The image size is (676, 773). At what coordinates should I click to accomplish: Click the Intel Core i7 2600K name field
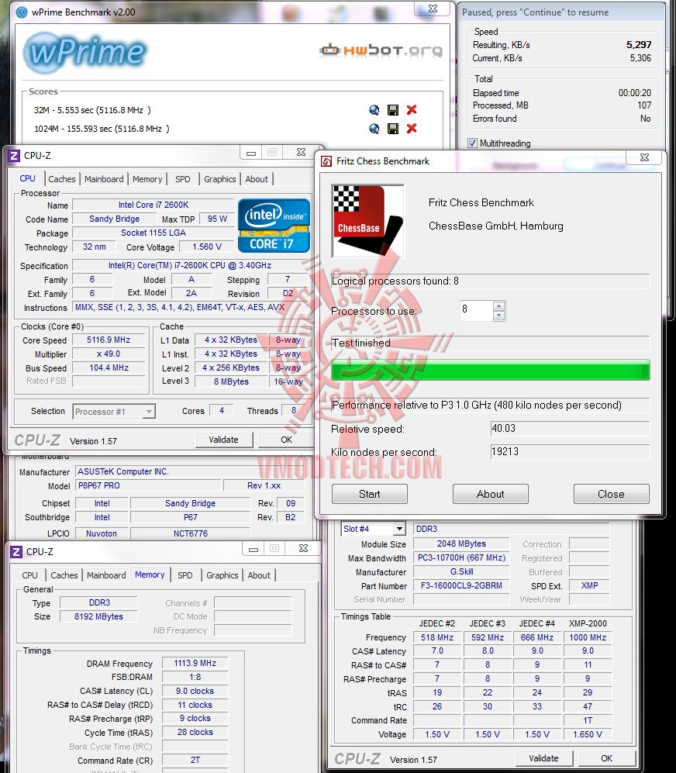pos(153,205)
